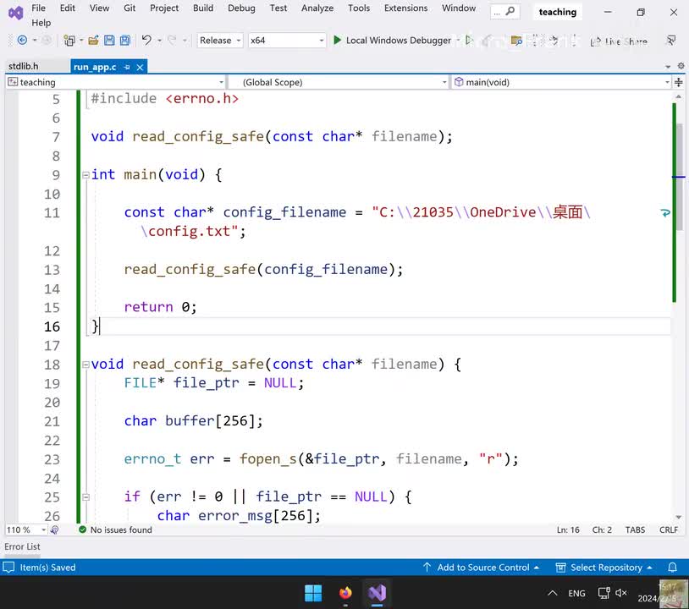This screenshot has width=689, height=609.
Task: Show hidden system tray icons chevron
Action: tap(553, 593)
